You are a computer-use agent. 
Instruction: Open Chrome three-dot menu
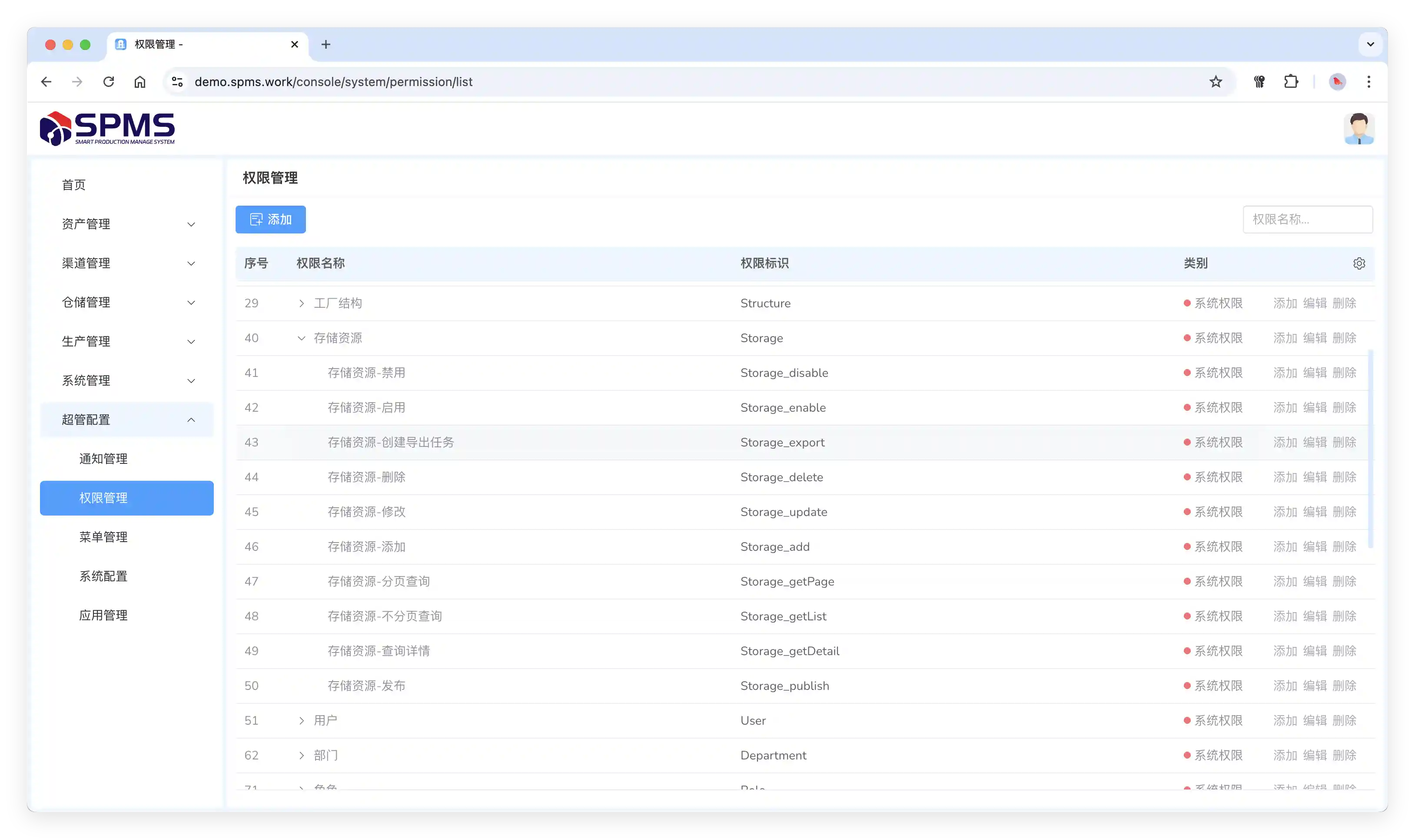click(x=1368, y=82)
